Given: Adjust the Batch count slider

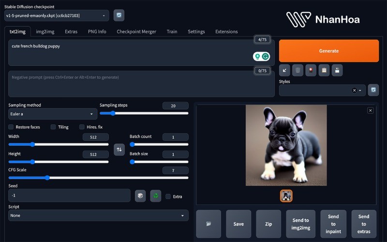Looking at the screenshot, I should (159, 144).
